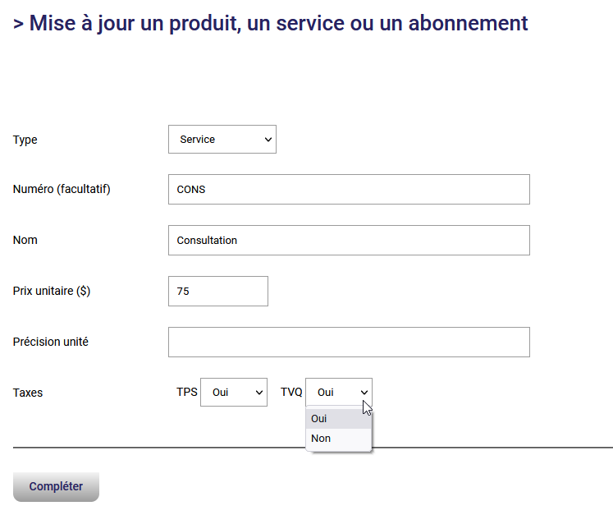The width and height of the screenshot is (613, 515).
Task: Collapse the open TVQ dropdown
Action: [338, 393]
